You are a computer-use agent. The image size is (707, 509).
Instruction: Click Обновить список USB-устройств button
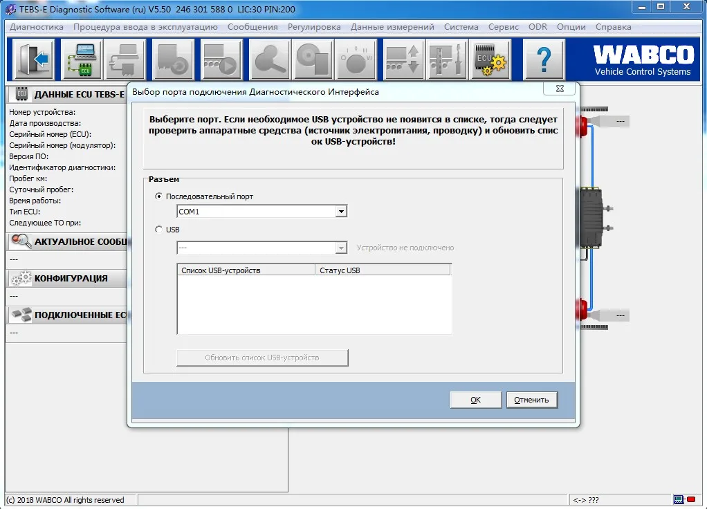coord(262,358)
